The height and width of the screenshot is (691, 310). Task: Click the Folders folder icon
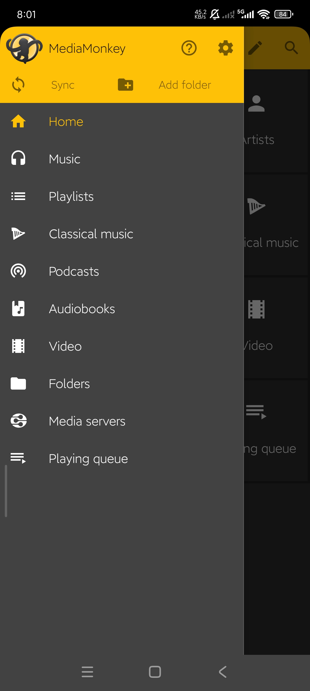[18, 383]
